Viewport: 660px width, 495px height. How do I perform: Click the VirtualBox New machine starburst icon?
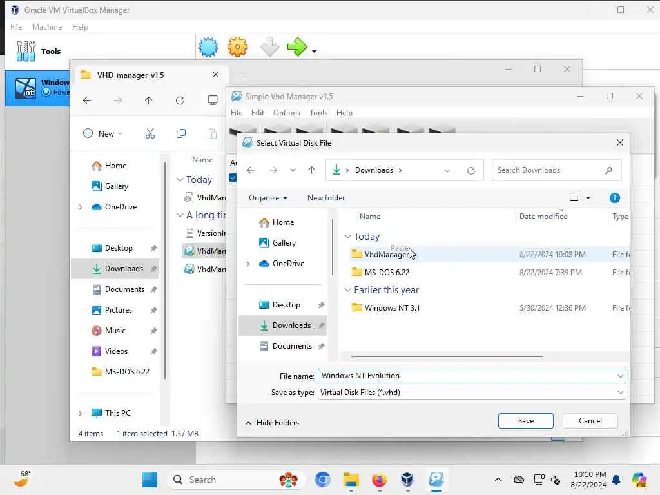(208, 46)
